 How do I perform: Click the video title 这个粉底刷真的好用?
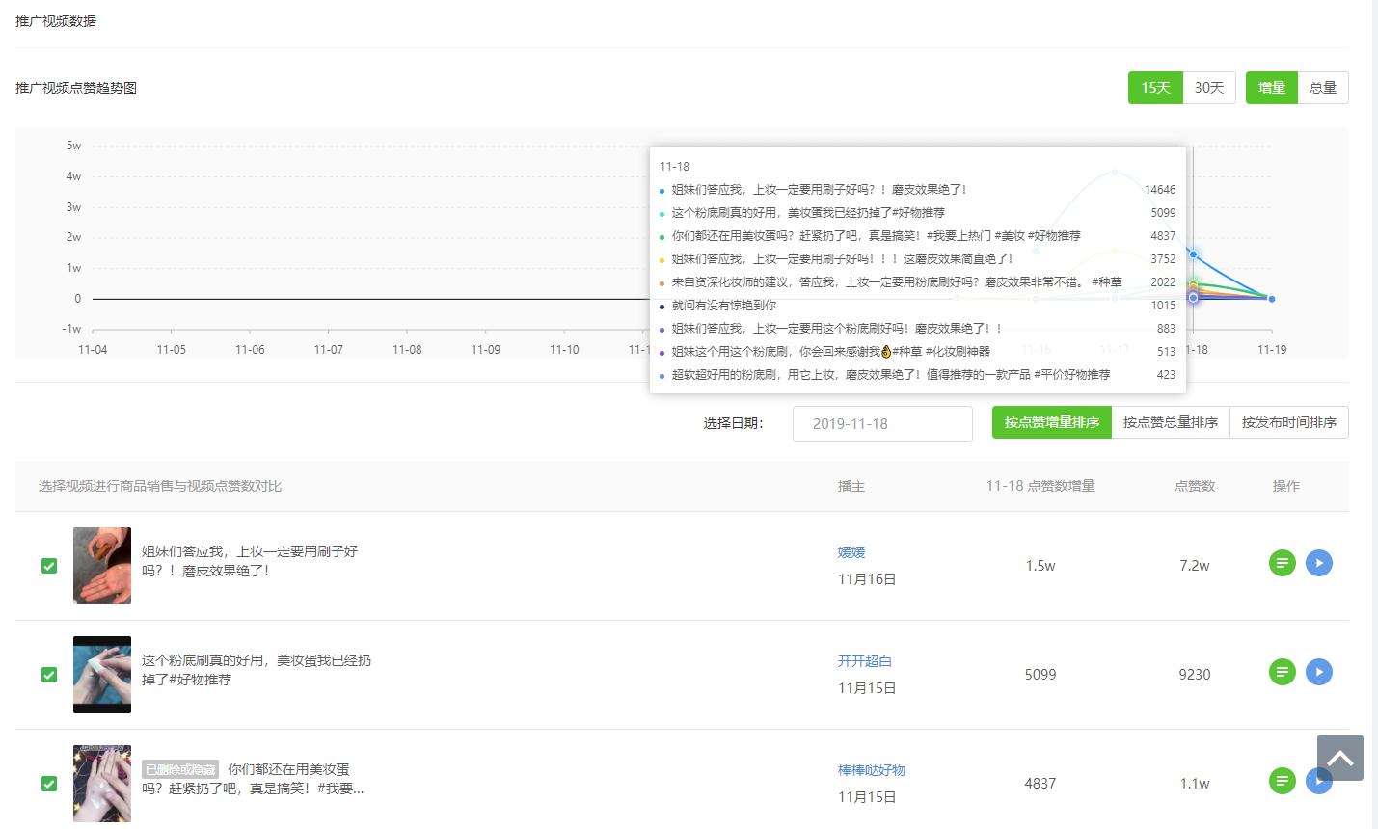257,670
